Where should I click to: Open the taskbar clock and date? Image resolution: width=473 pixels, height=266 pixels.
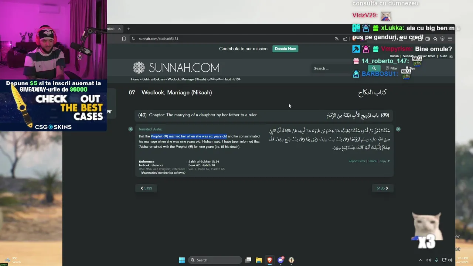463,260
